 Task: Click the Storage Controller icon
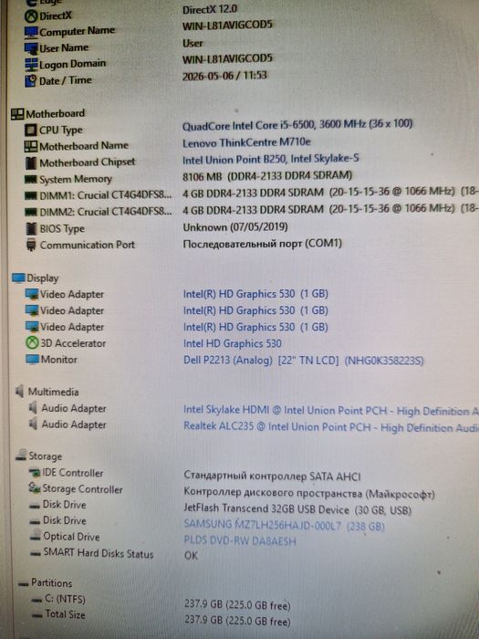[35, 487]
